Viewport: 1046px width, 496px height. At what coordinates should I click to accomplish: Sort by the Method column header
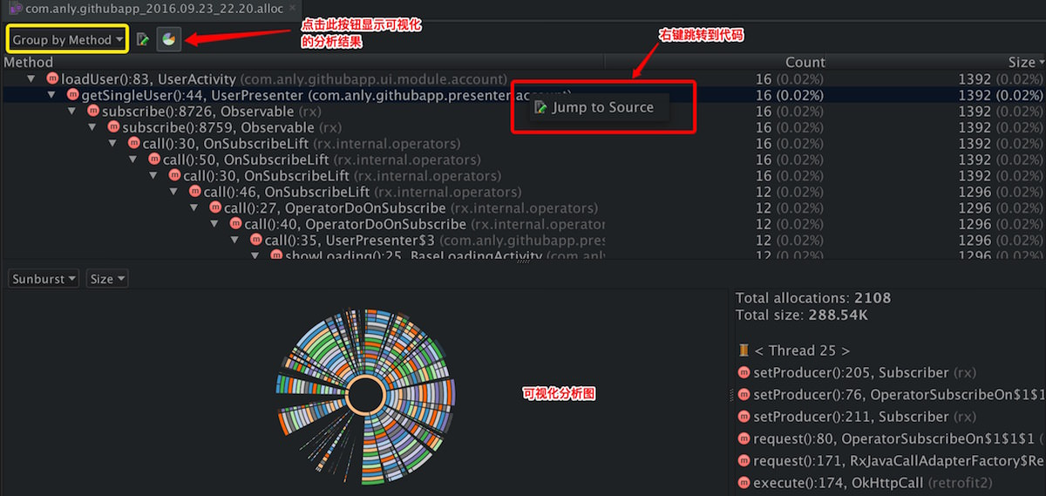pos(29,62)
